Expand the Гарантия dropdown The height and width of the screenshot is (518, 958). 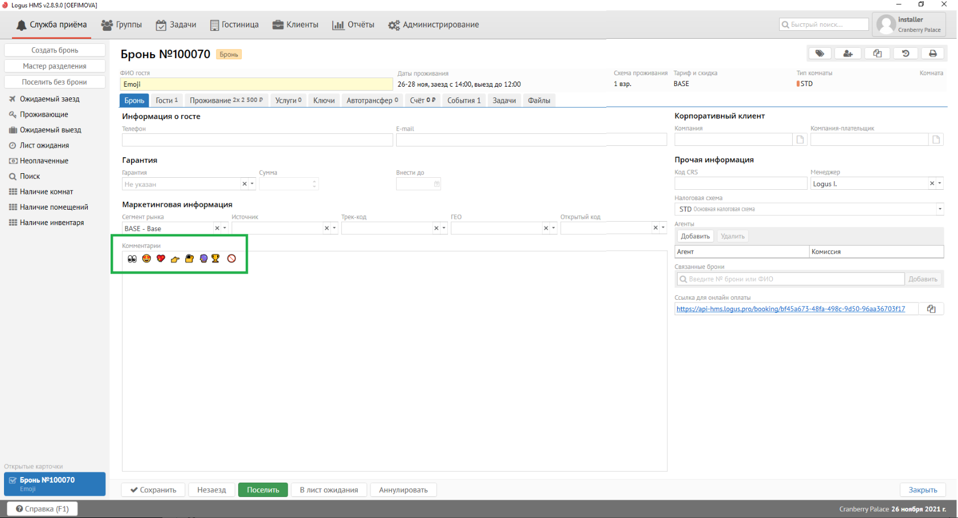click(x=252, y=184)
